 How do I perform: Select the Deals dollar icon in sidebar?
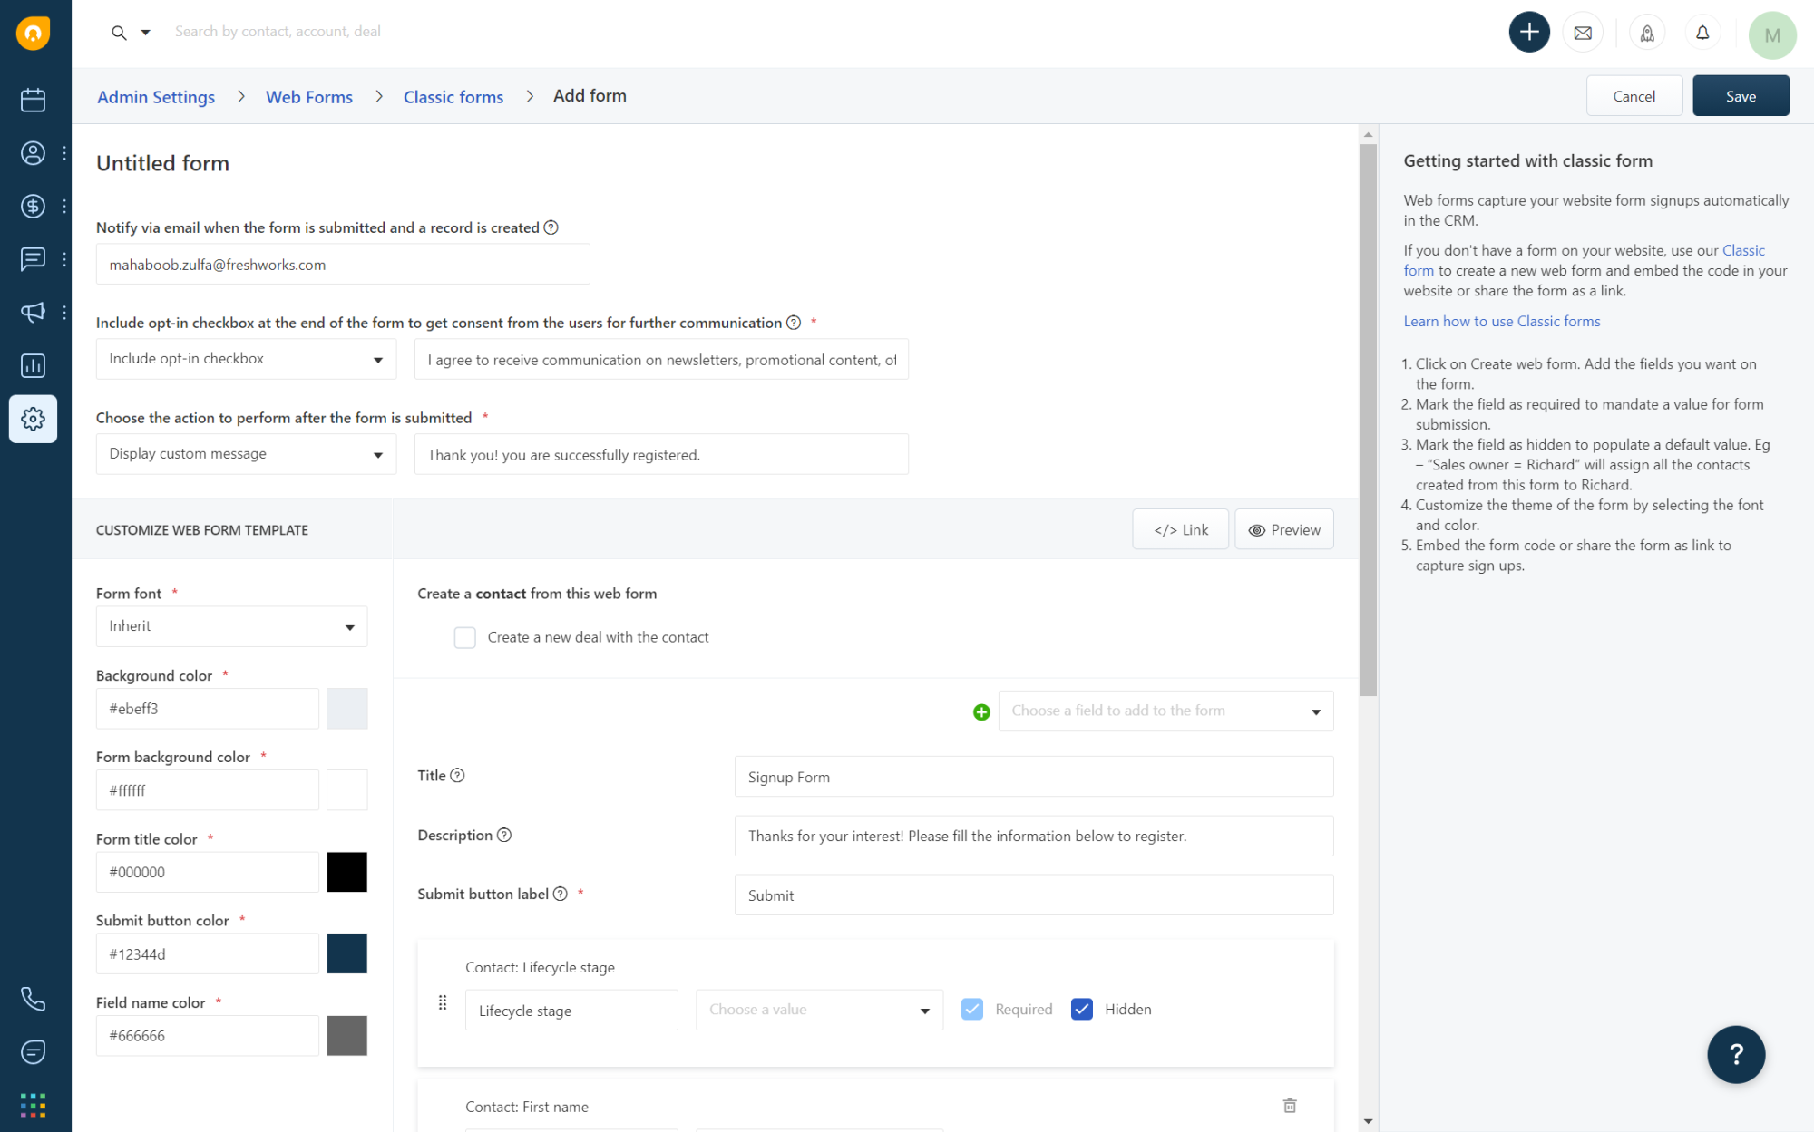tap(33, 206)
